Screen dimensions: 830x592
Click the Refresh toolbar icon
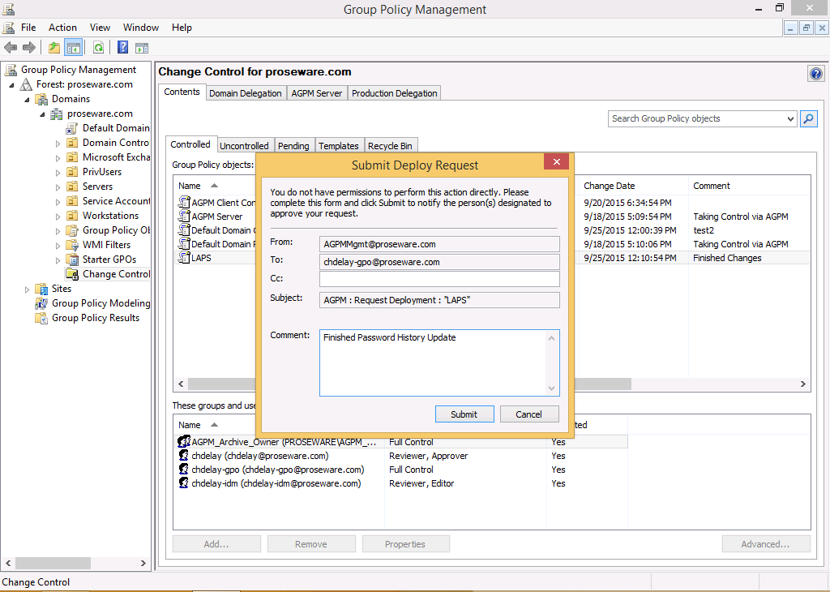point(98,48)
